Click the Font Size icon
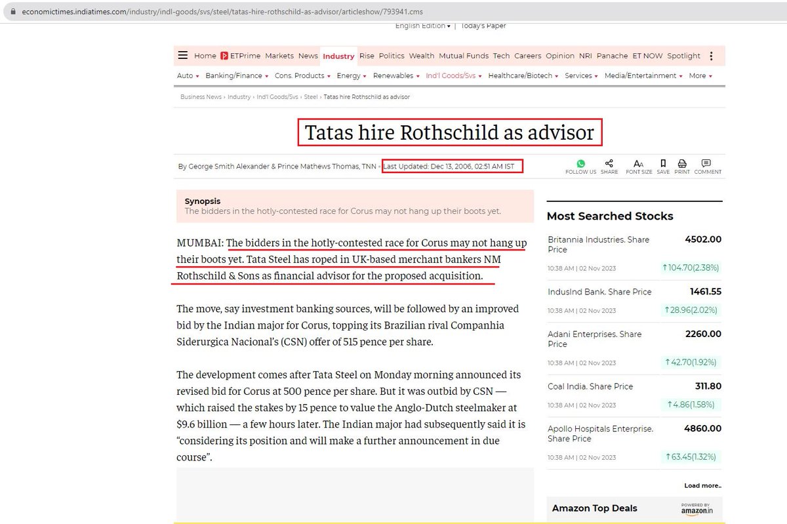Image resolution: width=787 pixels, height=524 pixels. pyautogui.click(x=639, y=163)
